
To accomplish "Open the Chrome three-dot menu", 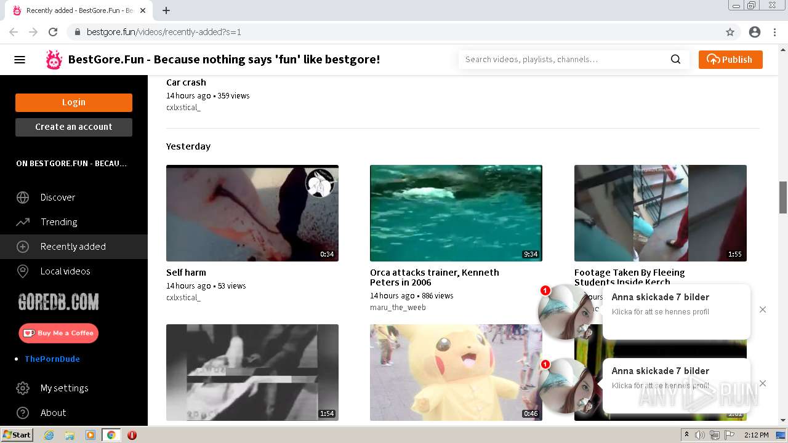I will (x=774, y=32).
